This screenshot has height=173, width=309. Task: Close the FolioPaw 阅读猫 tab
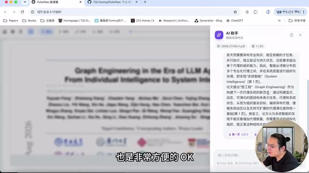(81, 2)
